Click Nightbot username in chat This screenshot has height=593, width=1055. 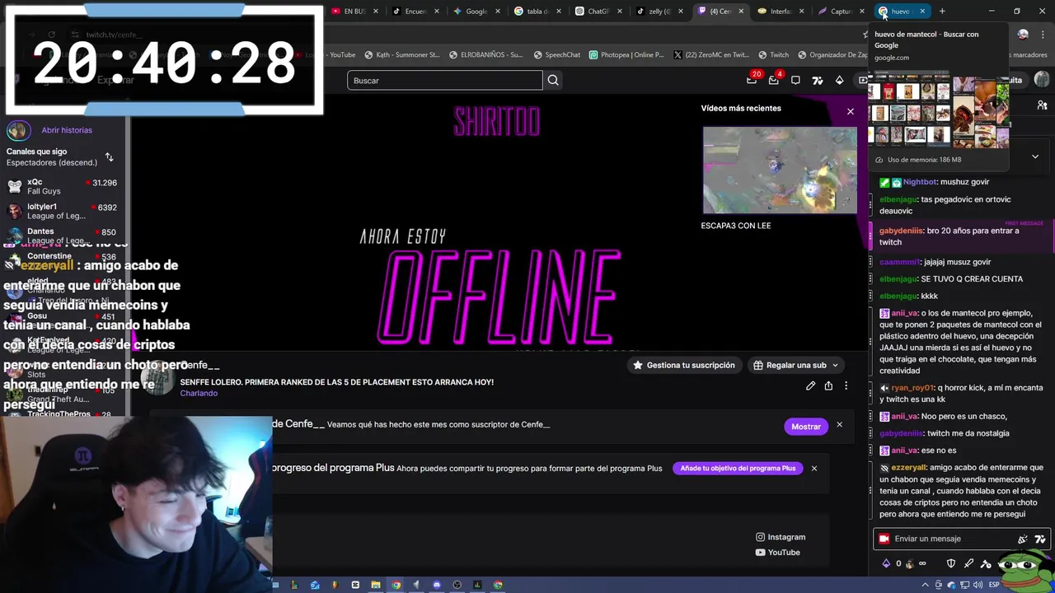(x=920, y=182)
